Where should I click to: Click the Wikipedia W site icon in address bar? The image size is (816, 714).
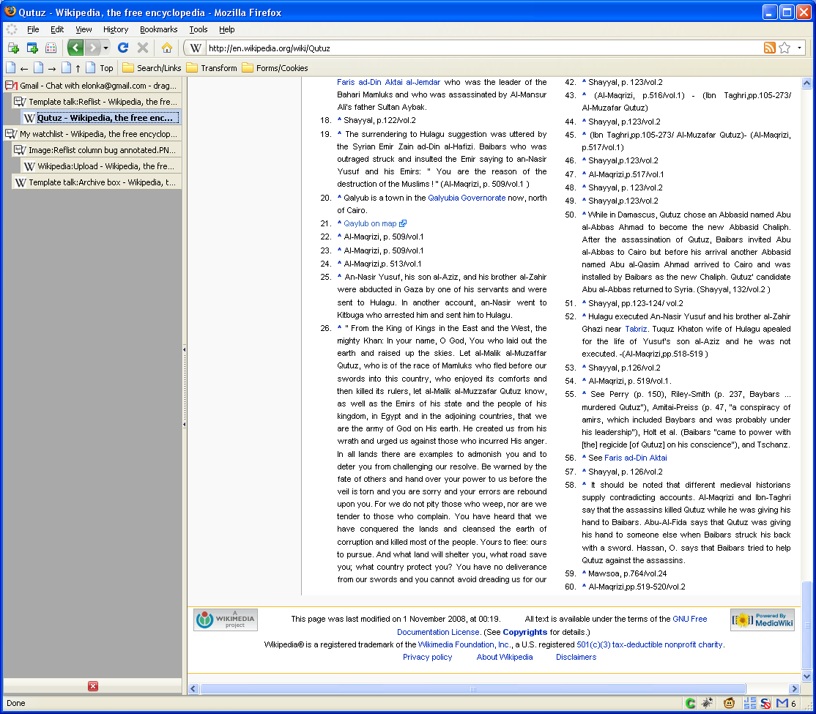[x=196, y=48]
